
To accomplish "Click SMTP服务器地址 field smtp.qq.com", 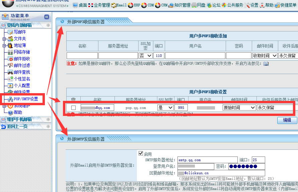I will pos(208,160).
